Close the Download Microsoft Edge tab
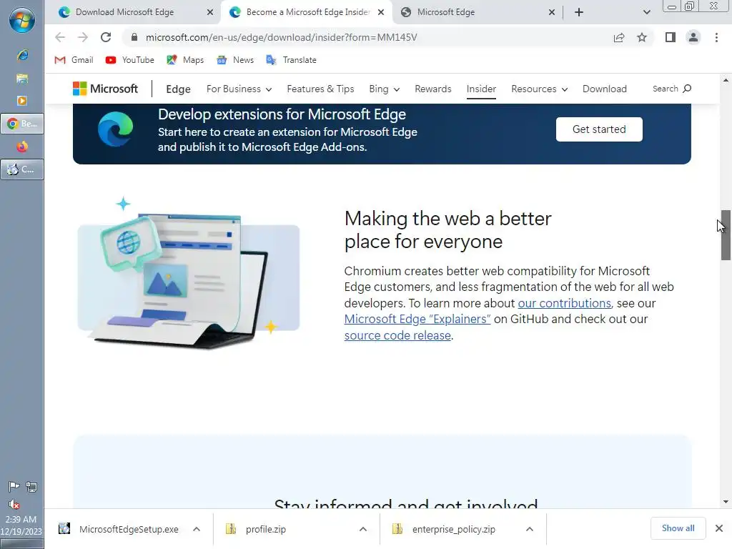 [210, 12]
